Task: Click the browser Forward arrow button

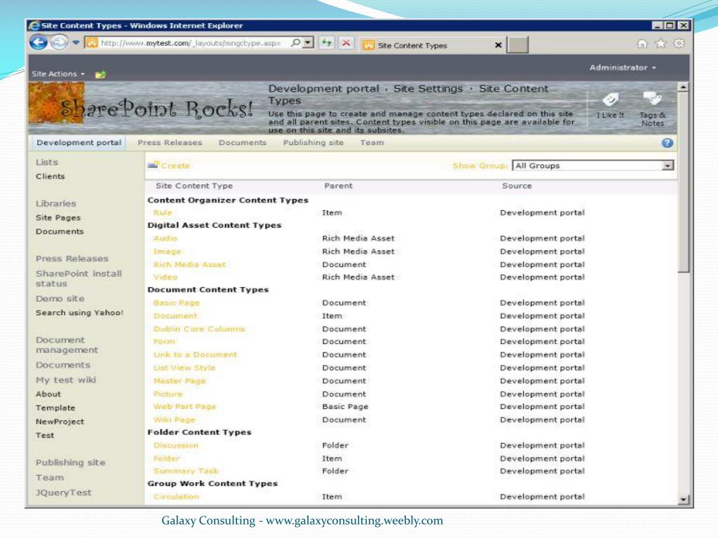Action: [59, 43]
